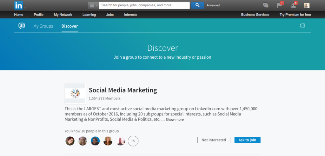This screenshot has height=156, width=325.
Task: Select the Discover tab
Action: [x=70, y=26]
